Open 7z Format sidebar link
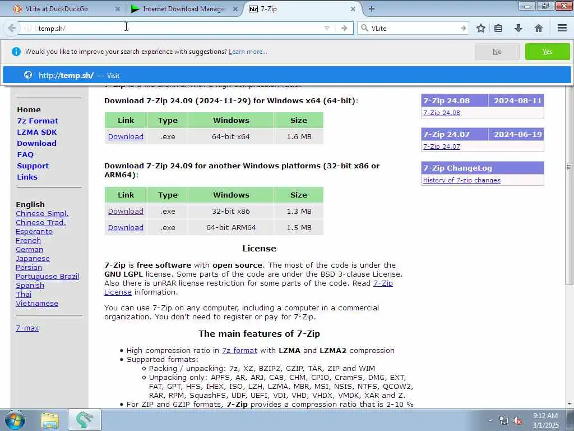The width and height of the screenshot is (574, 431). pyautogui.click(x=38, y=121)
